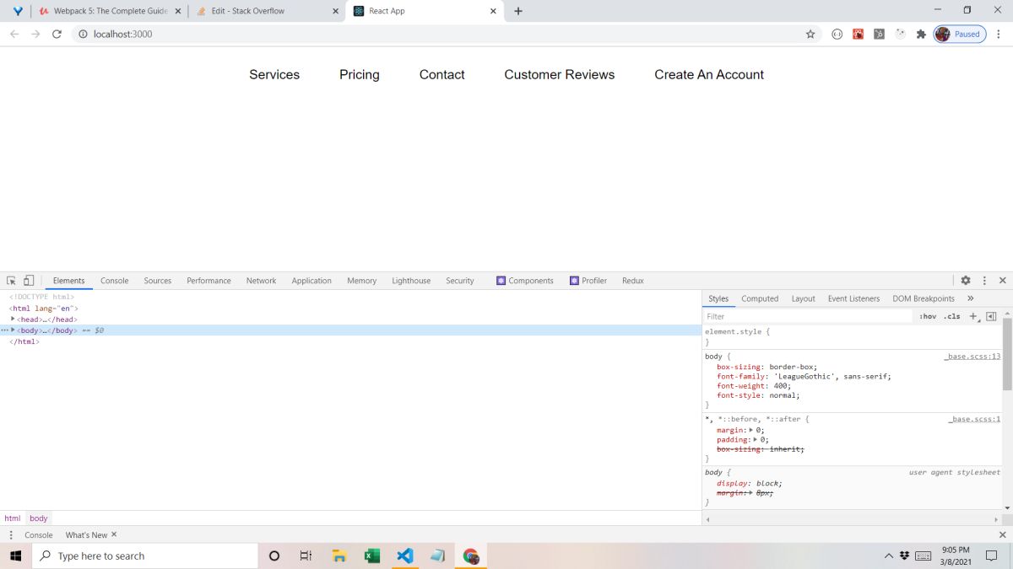
Task: Open the notification center icon
Action: (x=992, y=556)
